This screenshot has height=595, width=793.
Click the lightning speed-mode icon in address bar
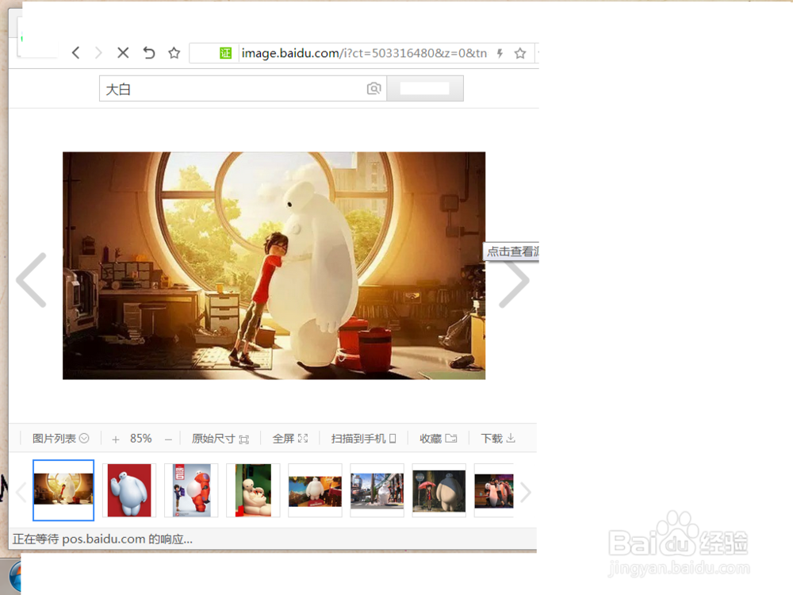(x=500, y=53)
